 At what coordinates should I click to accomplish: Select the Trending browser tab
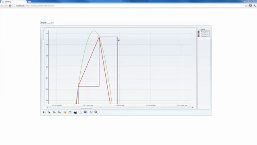click(14, 2)
